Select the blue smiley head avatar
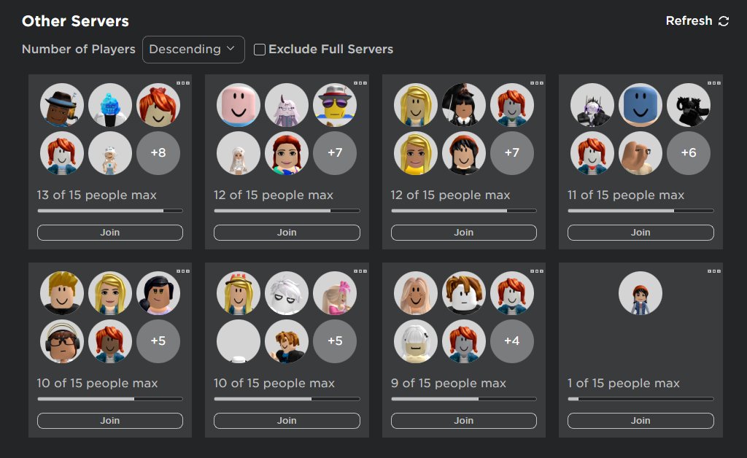 pos(640,105)
